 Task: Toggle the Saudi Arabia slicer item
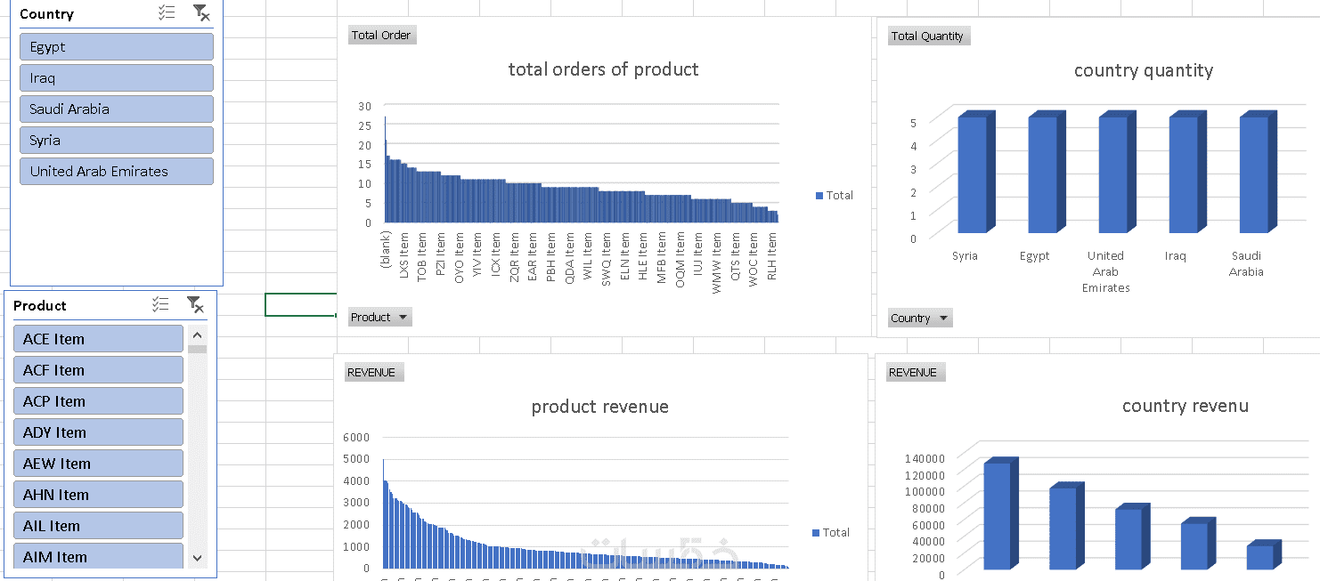[116, 109]
